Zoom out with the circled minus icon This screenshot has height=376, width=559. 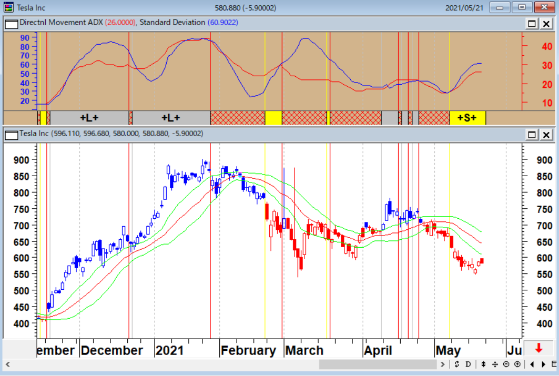pyautogui.click(x=506, y=364)
